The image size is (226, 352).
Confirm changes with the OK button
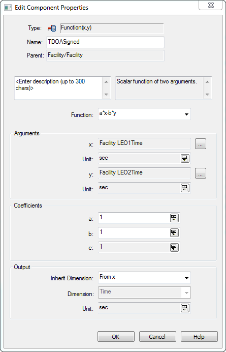point(116,337)
